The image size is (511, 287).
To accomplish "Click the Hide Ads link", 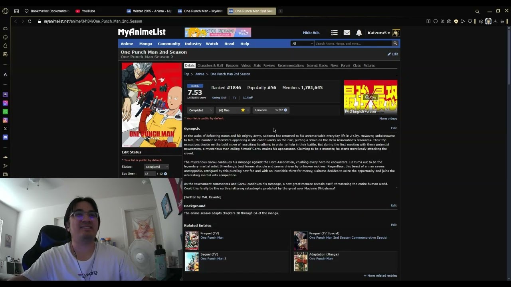I will click(x=311, y=33).
